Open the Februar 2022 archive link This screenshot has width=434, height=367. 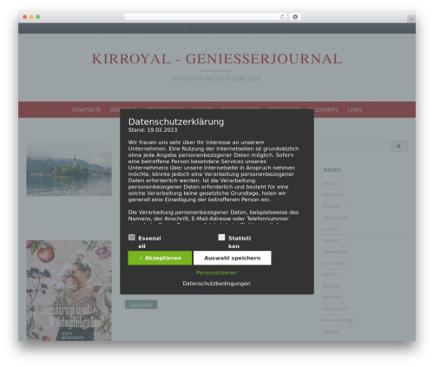coord(335,252)
